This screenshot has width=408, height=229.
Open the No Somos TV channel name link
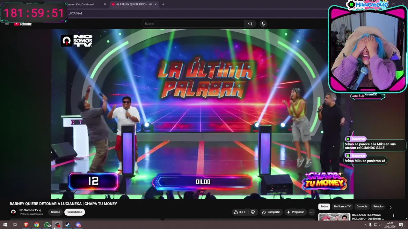pos(29,210)
